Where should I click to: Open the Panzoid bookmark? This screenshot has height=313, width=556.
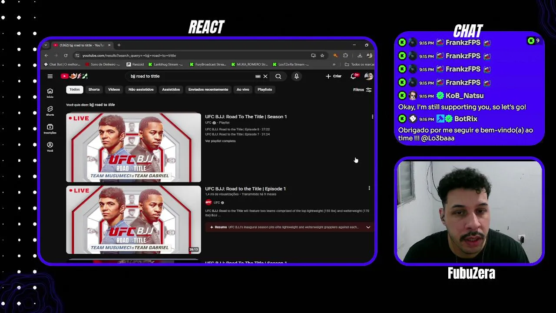pos(135,64)
